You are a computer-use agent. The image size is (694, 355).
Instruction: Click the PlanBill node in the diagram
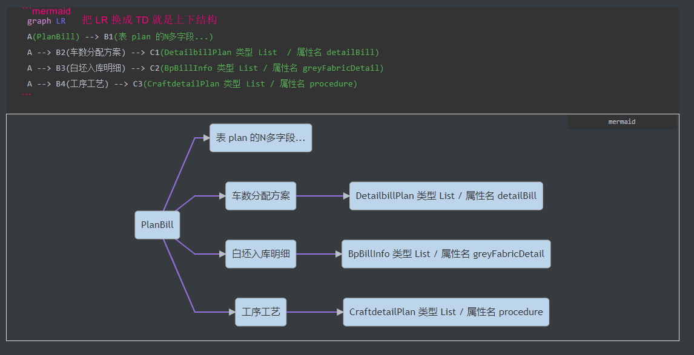157,224
